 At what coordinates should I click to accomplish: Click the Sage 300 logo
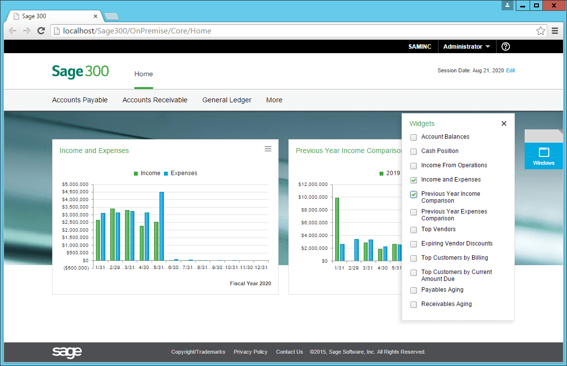pyautogui.click(x=80, y=71)
